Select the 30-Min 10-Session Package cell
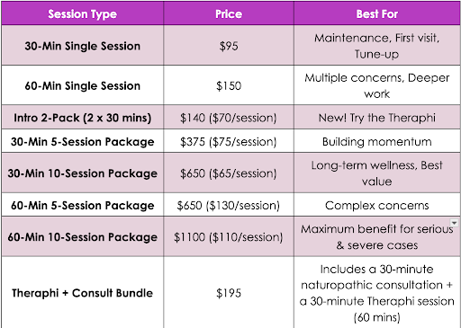Viewport: 461px width, 328px height. [83, 173]
